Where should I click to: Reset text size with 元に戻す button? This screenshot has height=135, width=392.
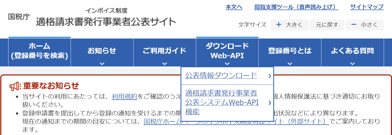tap(327, 25)
